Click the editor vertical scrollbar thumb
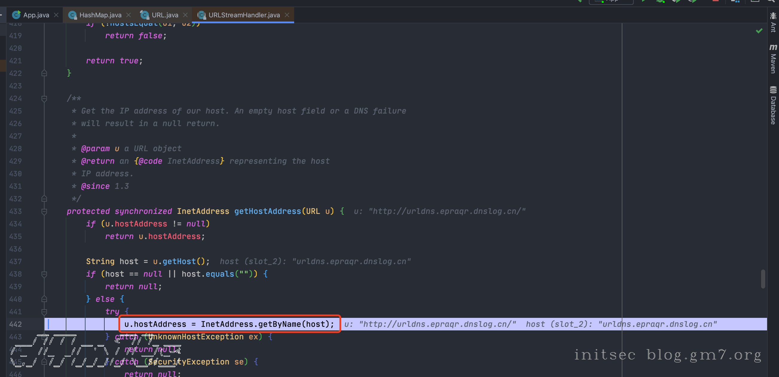Screen dimensions: 779x377 (763, 278)
